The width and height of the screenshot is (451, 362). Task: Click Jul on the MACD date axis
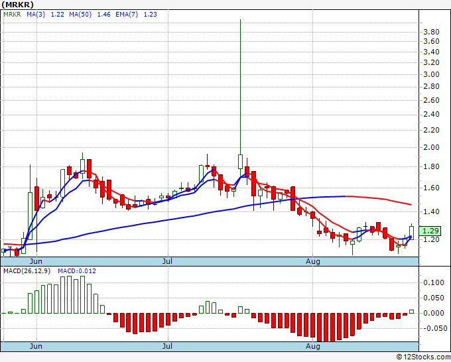point(167,346)
